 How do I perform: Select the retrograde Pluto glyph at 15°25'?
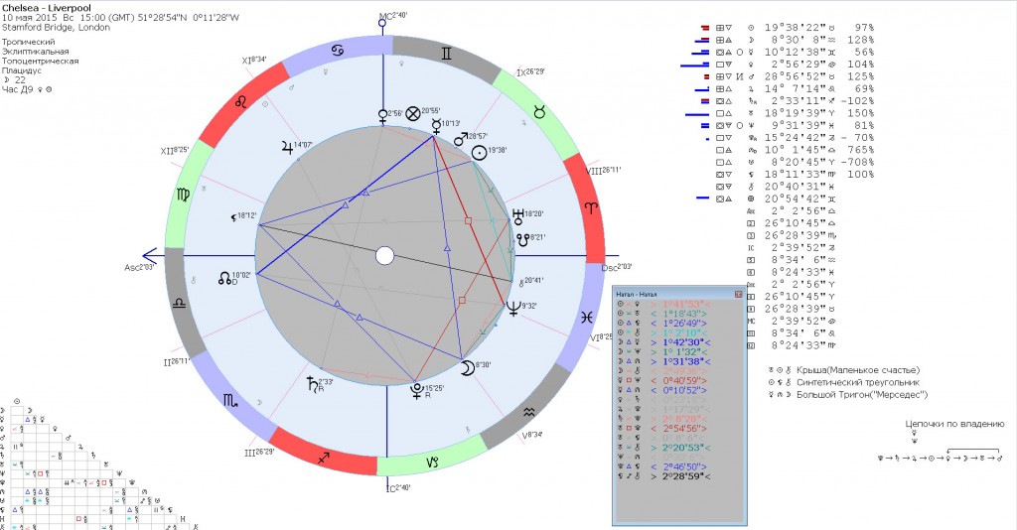point(417,391)
